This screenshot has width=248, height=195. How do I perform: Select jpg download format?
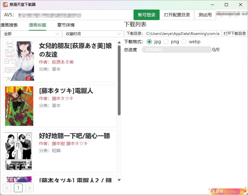pos(150,42)
